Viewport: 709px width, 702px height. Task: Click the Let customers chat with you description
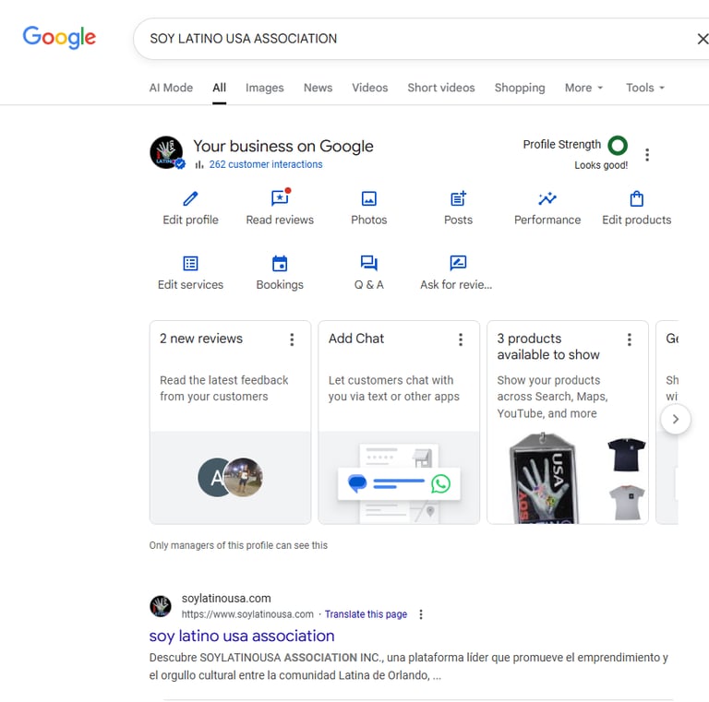(x=394, y=388)
